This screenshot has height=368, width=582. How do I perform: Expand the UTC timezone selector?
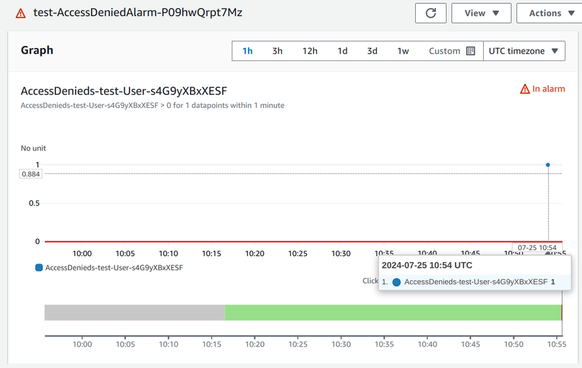click(523, 51)
